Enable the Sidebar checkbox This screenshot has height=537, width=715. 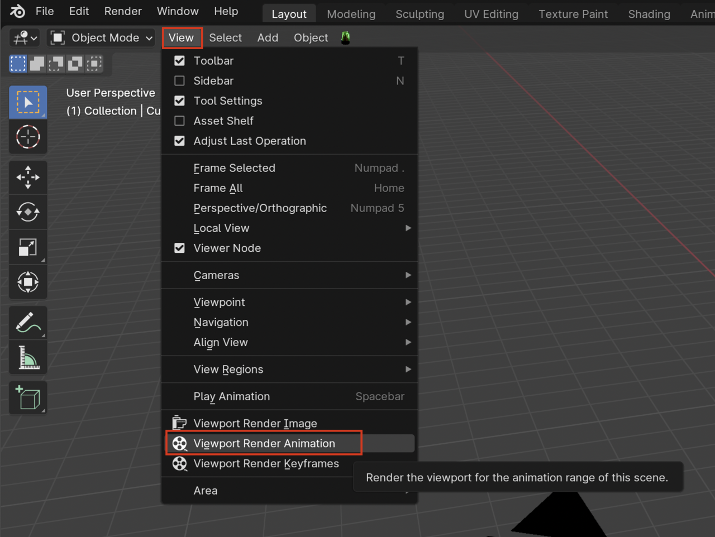click(179, 80)
